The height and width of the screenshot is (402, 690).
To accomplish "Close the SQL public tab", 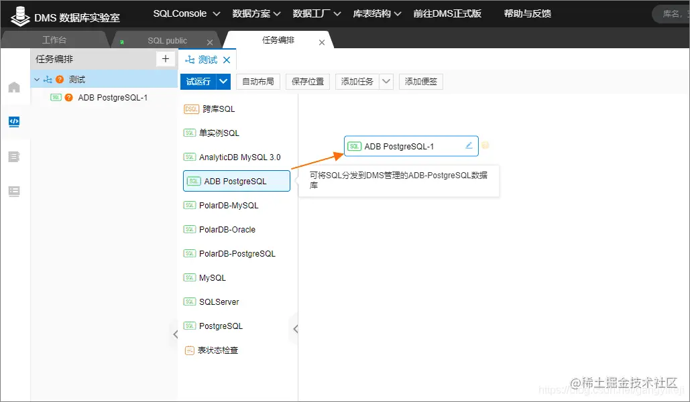I will [x=210, y=42].
